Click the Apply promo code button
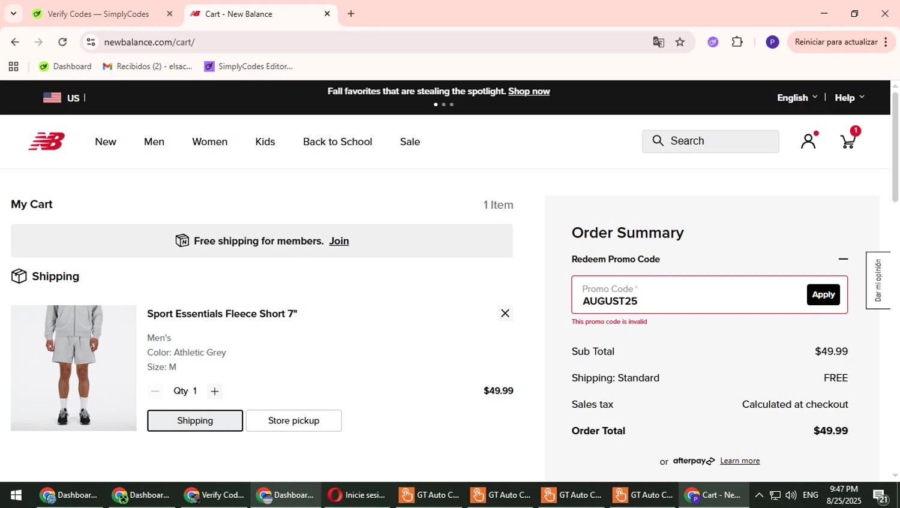The height and width of the screenshot is (508, 900). (x=823, y=294)
